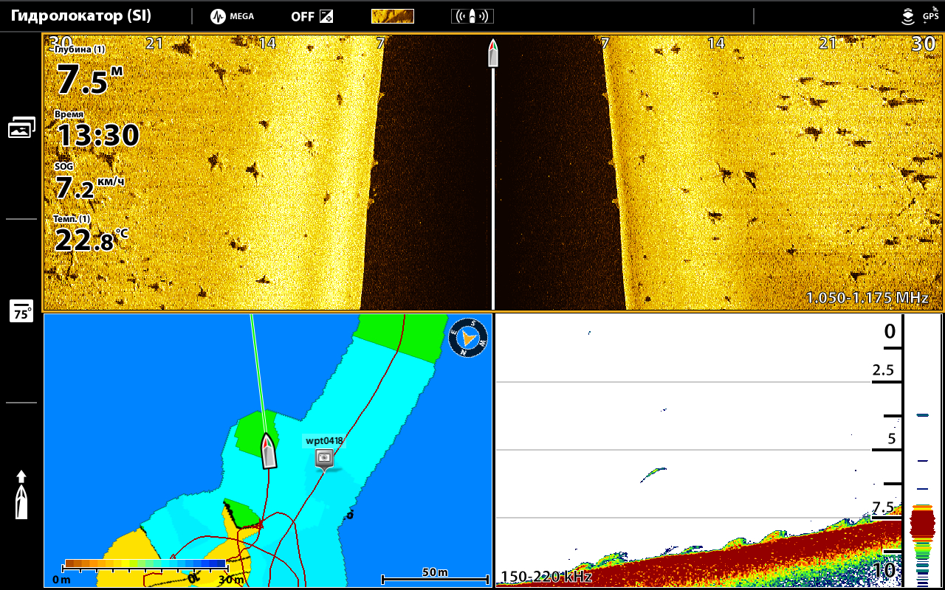Image resolution: width=945 pixels, height=590 pixels.
Task: Toggle the side-imaging beam sides icon
Action: [x=472, y=16]
